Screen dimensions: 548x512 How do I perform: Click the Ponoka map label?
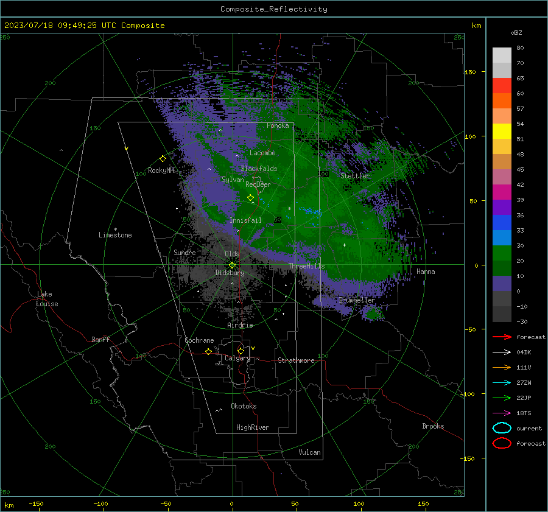tap(278, 125)
